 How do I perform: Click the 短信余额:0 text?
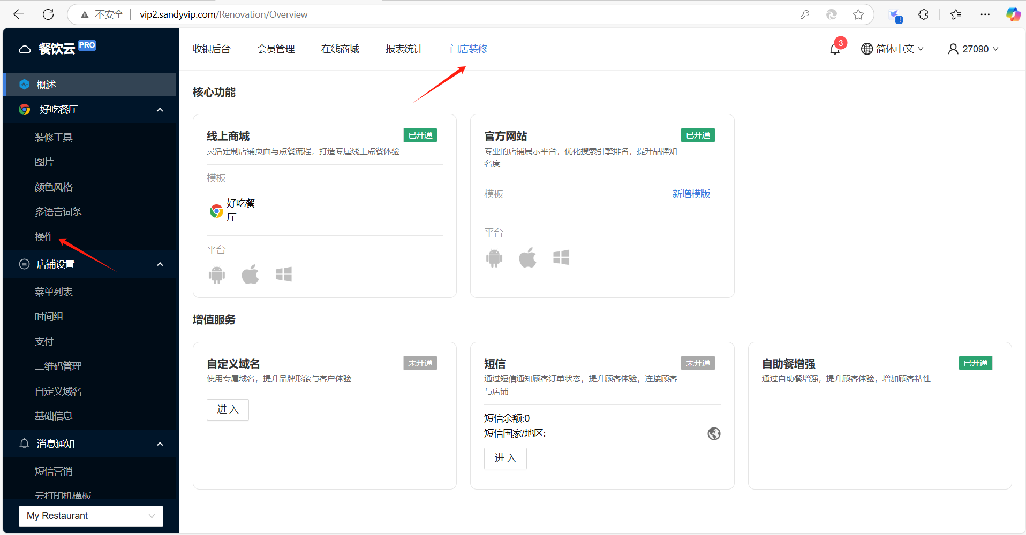(x=507, y=418)
